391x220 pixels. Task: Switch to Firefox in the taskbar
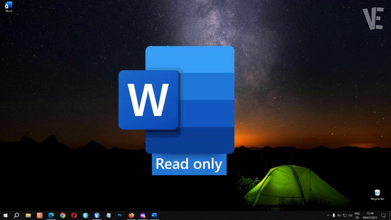click(131, 215)
